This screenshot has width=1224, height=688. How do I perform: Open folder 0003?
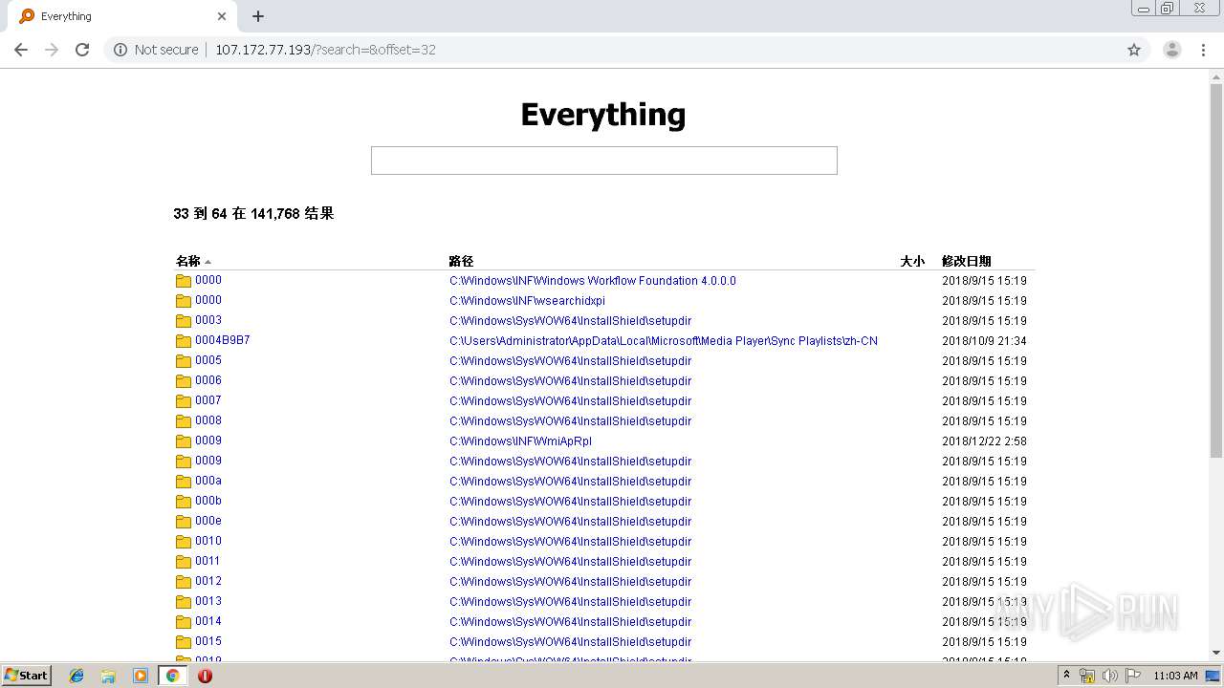[208, 320]
